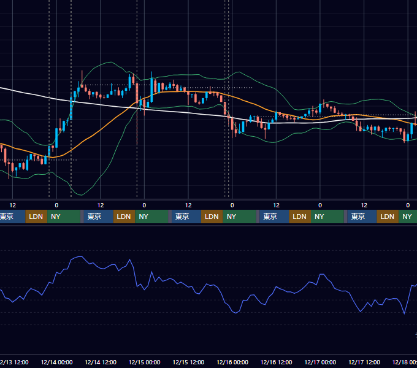This screenshot has width=417, height=368.
Task: Click the 12/15 00:00 date label
Action: [x=144, y=362]
